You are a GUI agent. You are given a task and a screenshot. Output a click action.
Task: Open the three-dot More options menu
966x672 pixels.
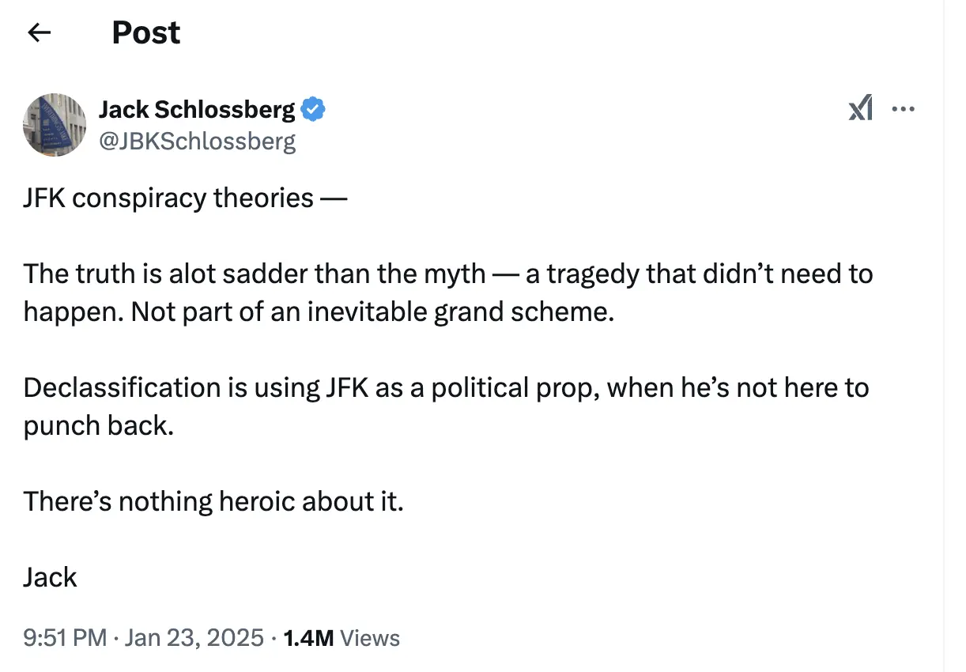coord(903,109)
